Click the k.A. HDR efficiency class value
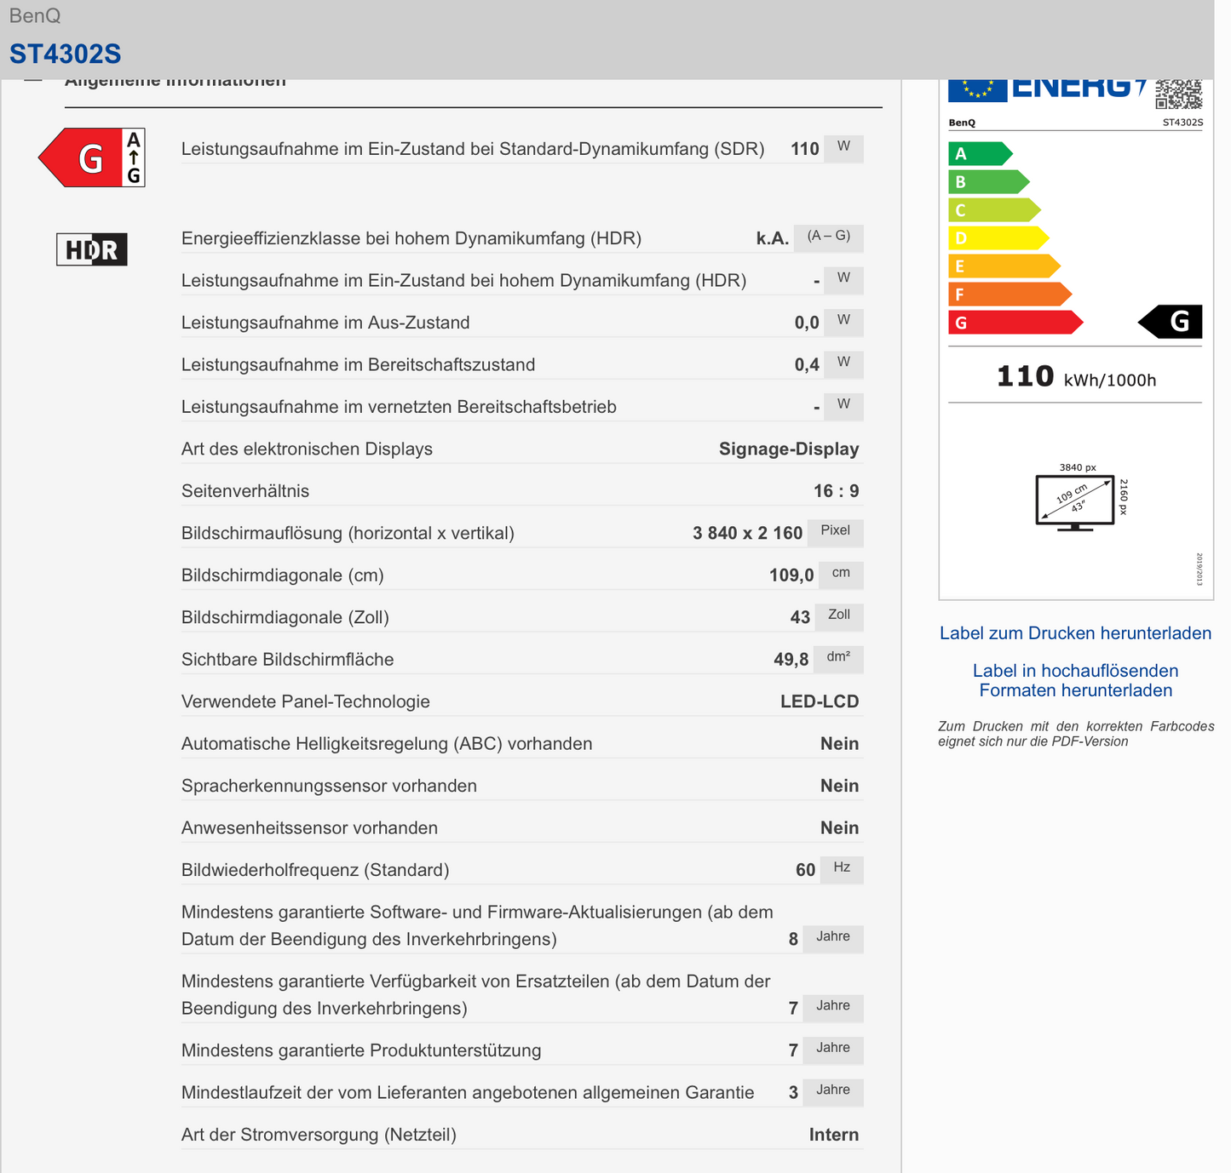The width and height of the screenshot is (1231, 1173). (x=773, y=238)
